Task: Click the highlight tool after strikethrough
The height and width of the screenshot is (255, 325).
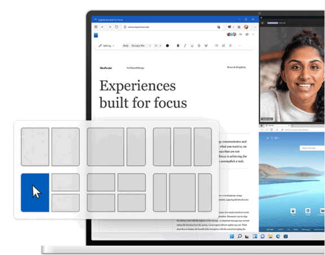Action: point(206,46)
